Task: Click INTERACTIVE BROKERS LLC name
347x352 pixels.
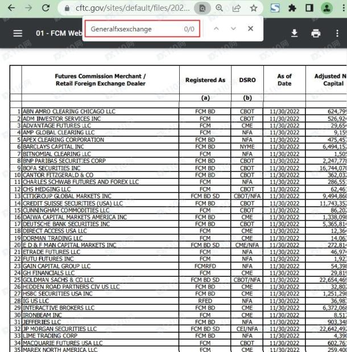Action: tap(59, 308)
